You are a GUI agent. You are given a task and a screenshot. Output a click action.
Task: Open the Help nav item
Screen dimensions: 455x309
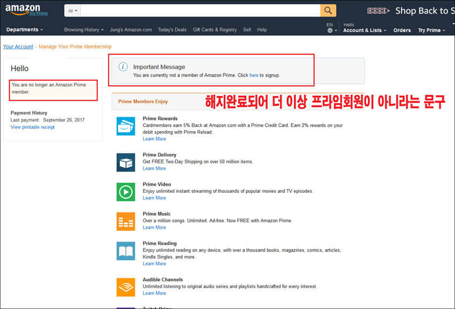pyautogui.click(x=262, y=29)
